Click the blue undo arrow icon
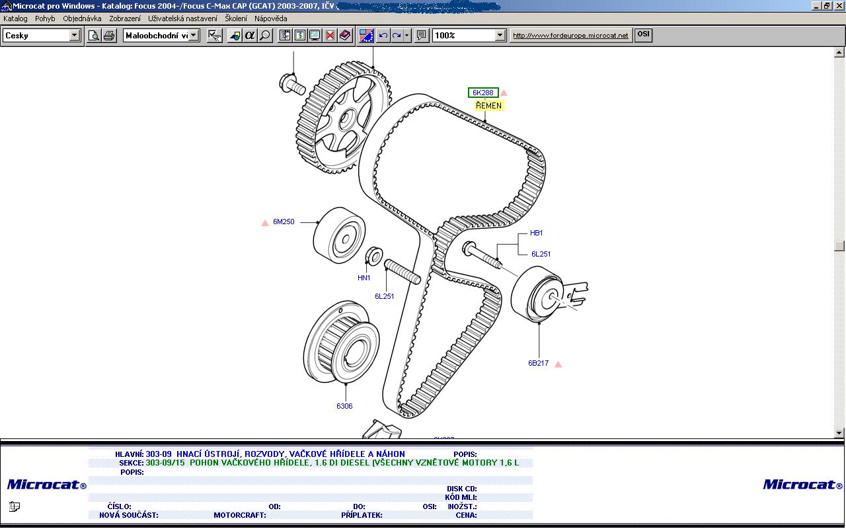846x529 pixels. point(383,36)
